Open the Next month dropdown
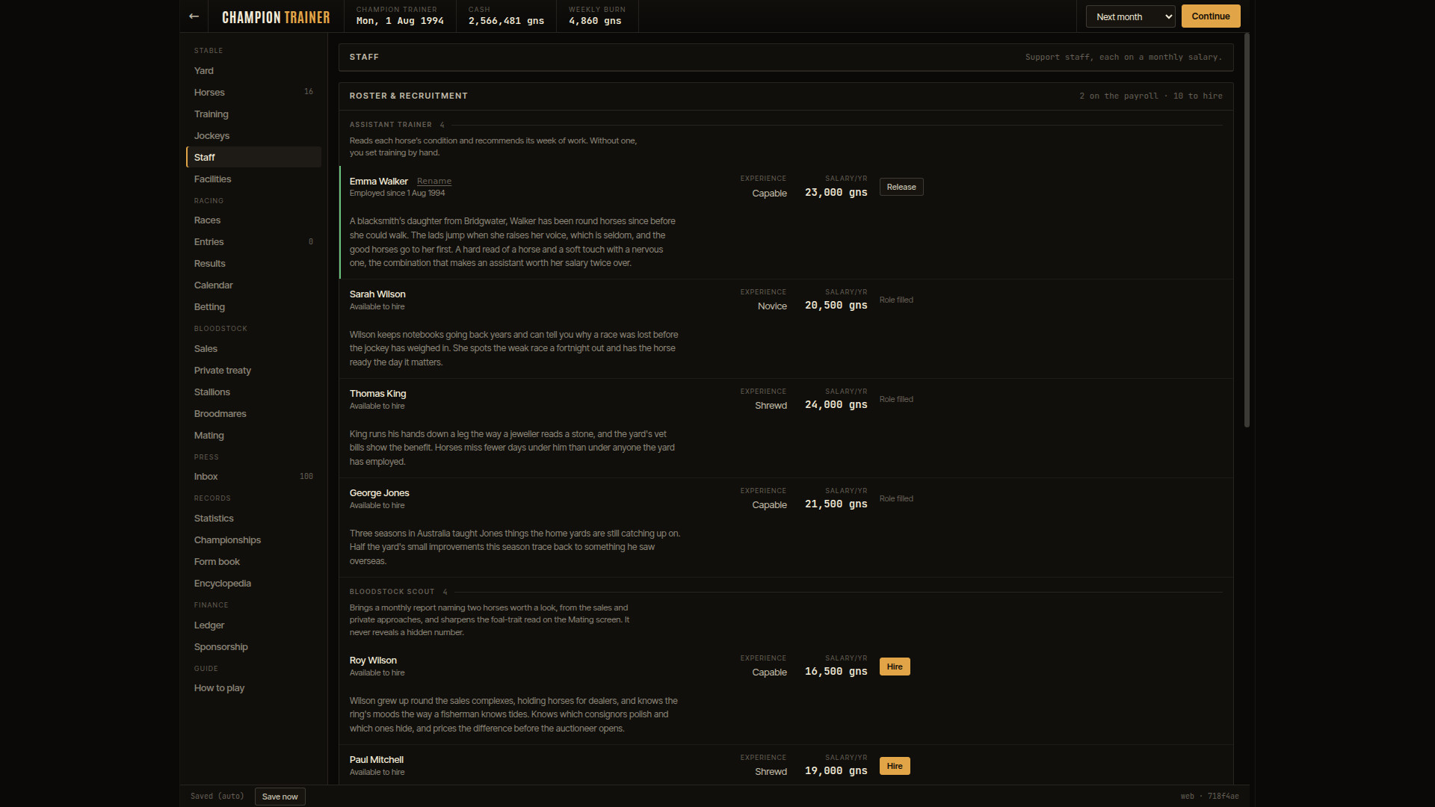Image resolution: width=1435 pixels, height=807 pixels. tap(1130, 16)
